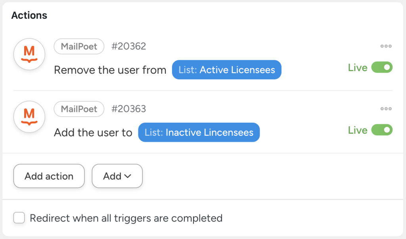The width and height of the screenshot is (406, 239).
Task: Open the Add dropdown menu
Action: point(117,176)
